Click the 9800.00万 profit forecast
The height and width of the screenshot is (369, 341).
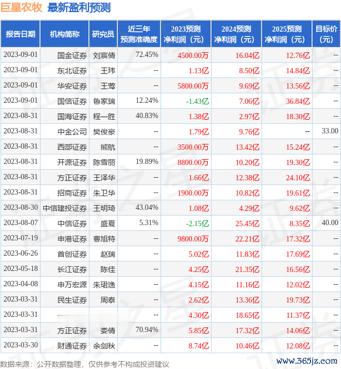pos(193,239)
